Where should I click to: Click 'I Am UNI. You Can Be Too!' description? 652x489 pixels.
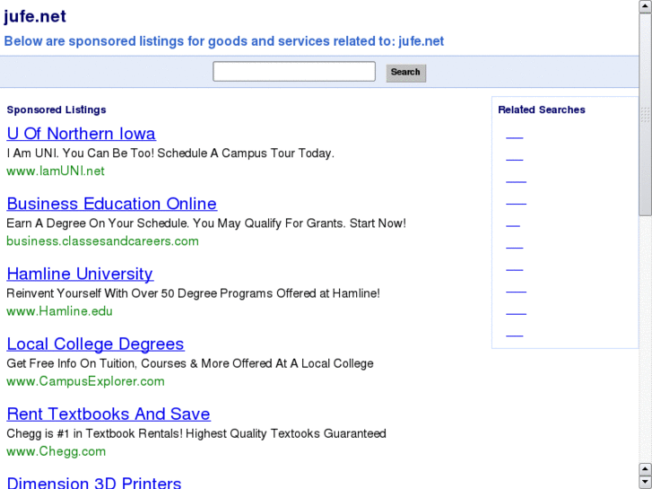pos(170,153)
